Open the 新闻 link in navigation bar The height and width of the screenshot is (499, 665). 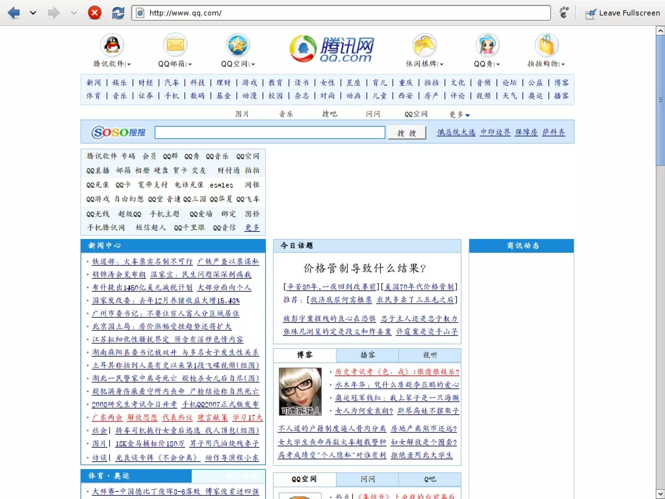coord(94,82)
